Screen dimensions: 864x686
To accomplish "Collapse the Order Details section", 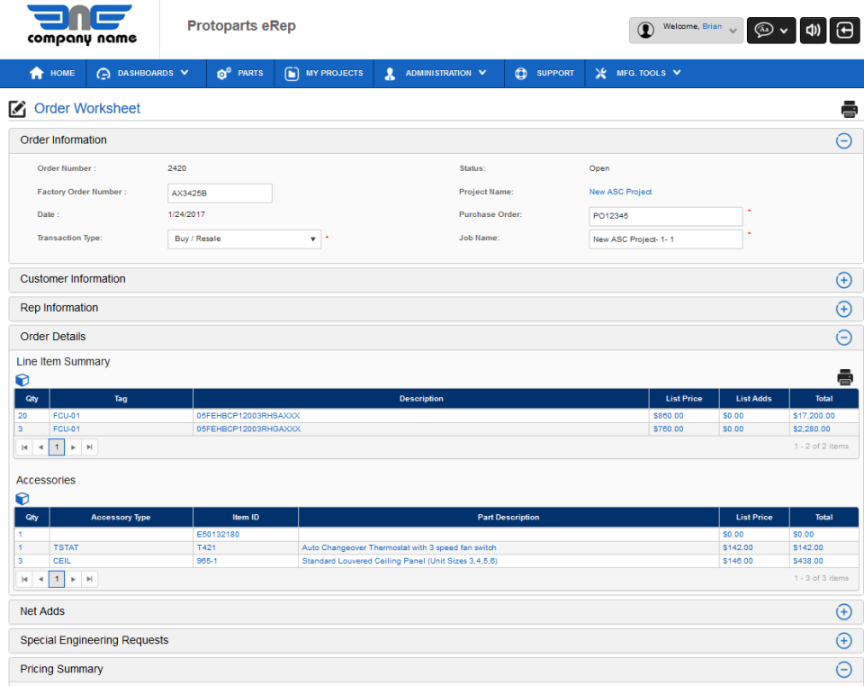I will [844, 338].
